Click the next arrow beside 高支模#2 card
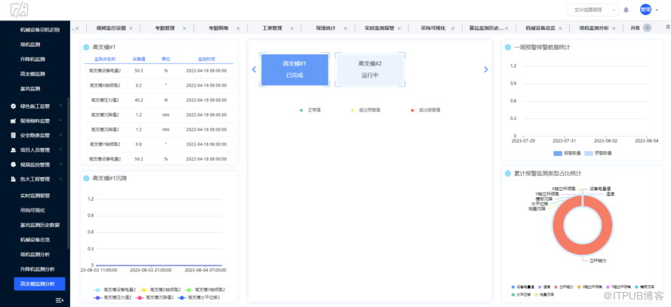The width and height of the screenshot is (671, 307). 486,69
